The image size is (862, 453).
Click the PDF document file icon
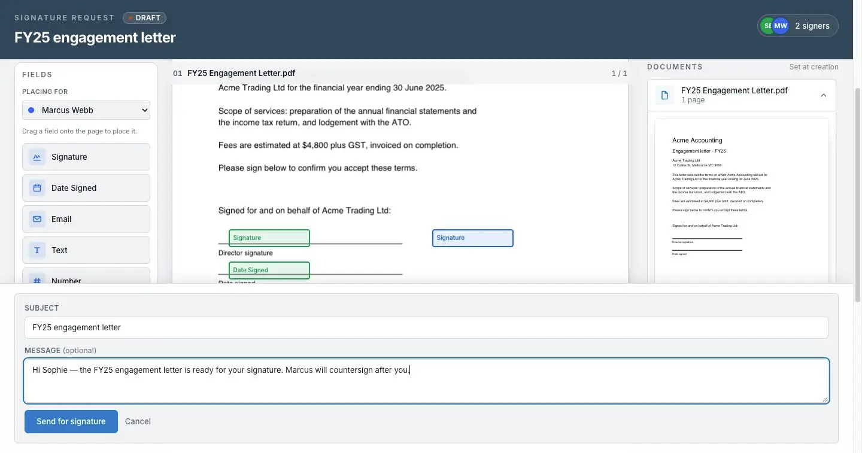point(664,95)
